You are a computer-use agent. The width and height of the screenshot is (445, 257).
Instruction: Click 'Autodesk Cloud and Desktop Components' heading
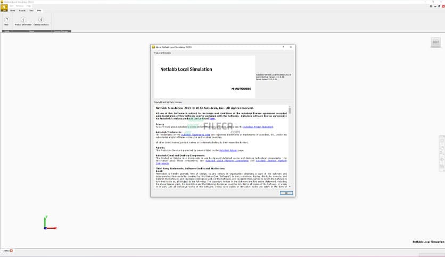pyautogui.click(x=180, y=156)
